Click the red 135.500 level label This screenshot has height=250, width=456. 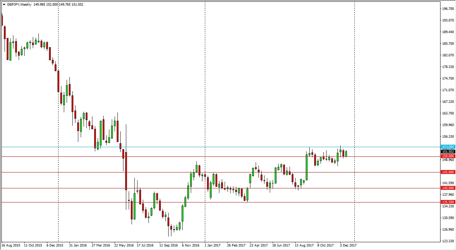448,202
